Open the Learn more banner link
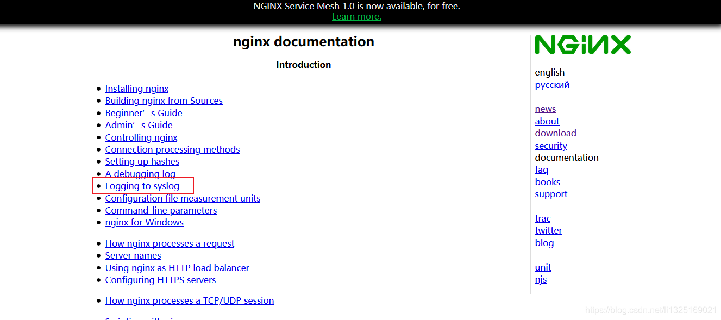The image size is (721, 320). coord(356,16)
